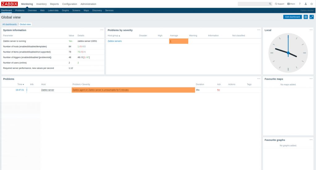Click the All dashboards breadcrumb link
The height and width of the screenshot is (170, 316).
pos(10,24)
